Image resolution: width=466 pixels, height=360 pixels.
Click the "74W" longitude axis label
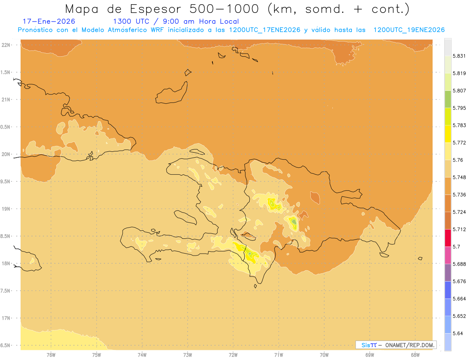(142, 355)
